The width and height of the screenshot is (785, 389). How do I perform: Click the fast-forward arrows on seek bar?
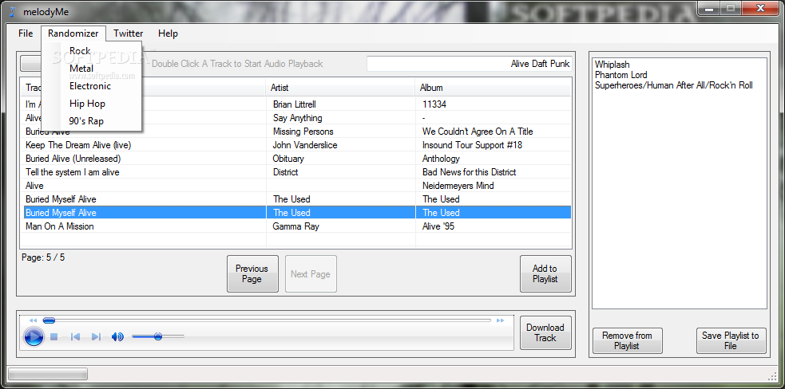(500, 320)
